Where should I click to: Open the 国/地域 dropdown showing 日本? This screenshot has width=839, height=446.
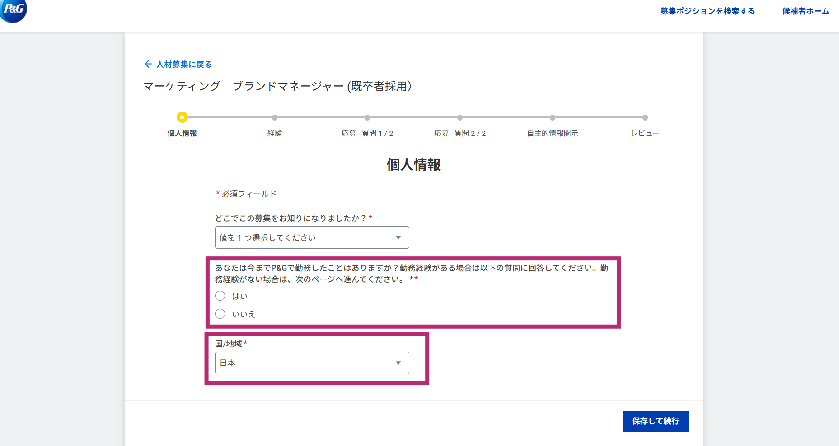pos(312,363)
